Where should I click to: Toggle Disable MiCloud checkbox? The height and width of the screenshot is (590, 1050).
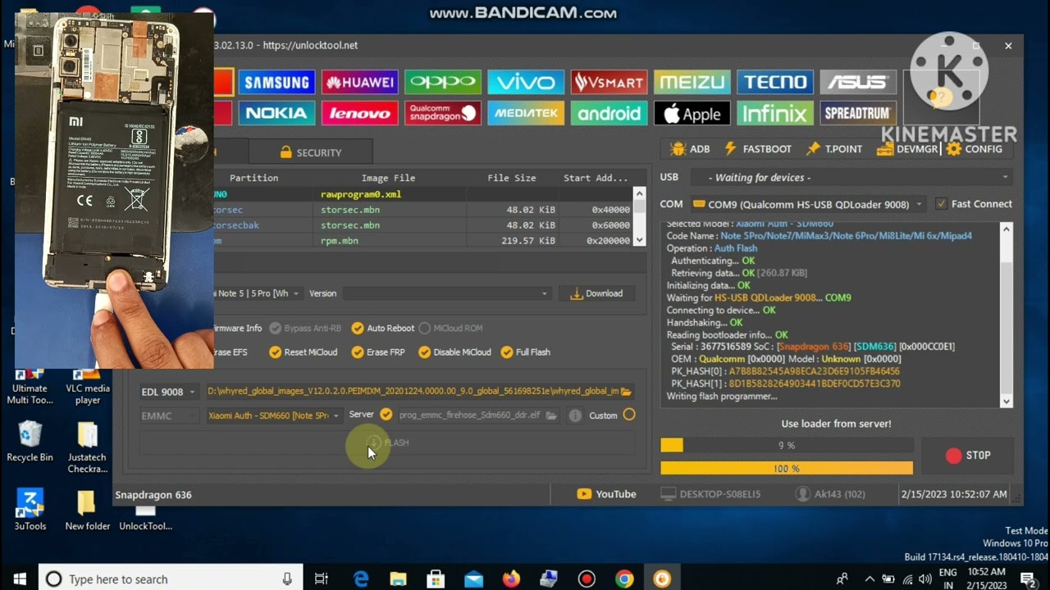(x=454, y=352)
